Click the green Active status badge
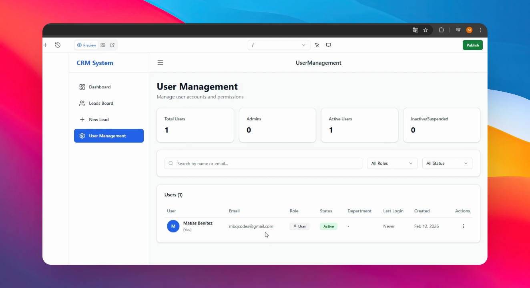 coord(329,226)
